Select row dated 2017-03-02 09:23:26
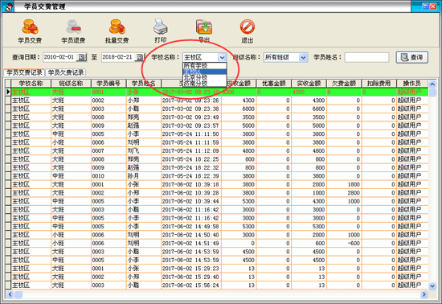Image resolution: width=442 pixels, height=304 pixels. (219, 101)
